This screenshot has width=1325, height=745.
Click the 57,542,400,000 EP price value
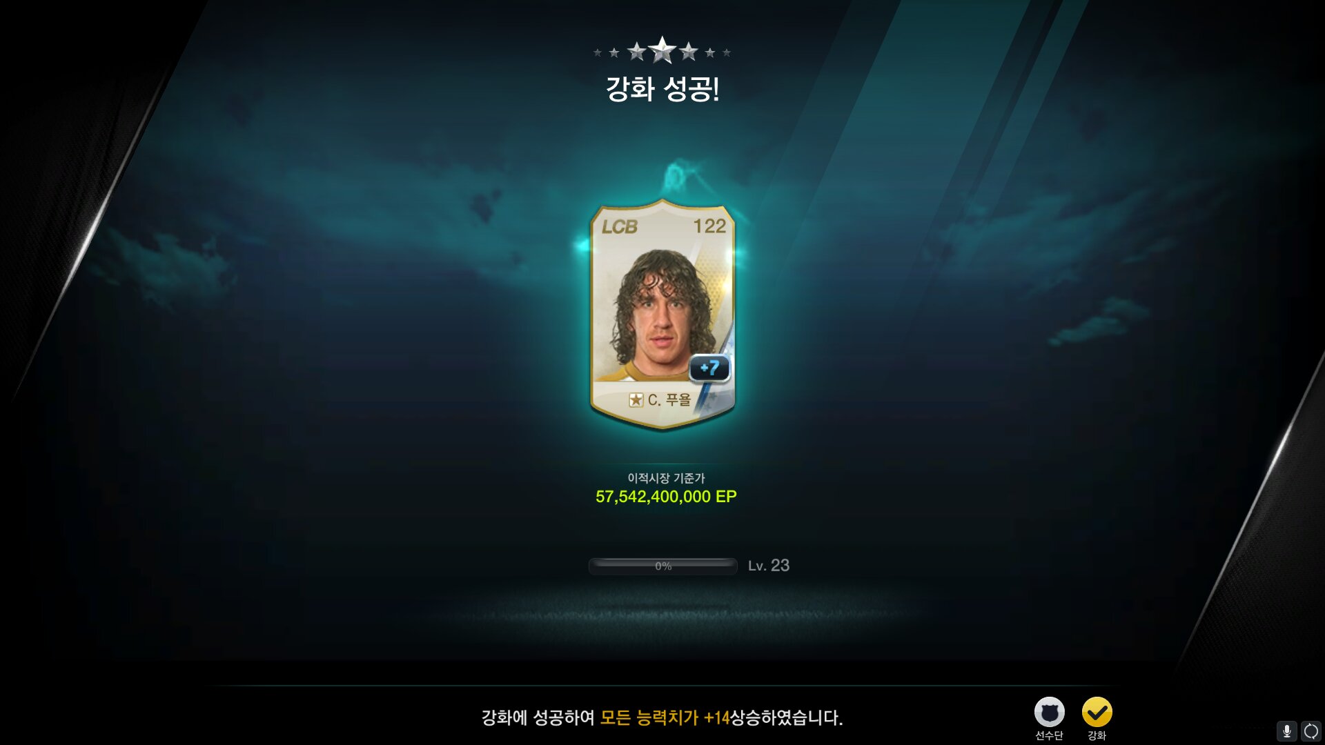666,497
